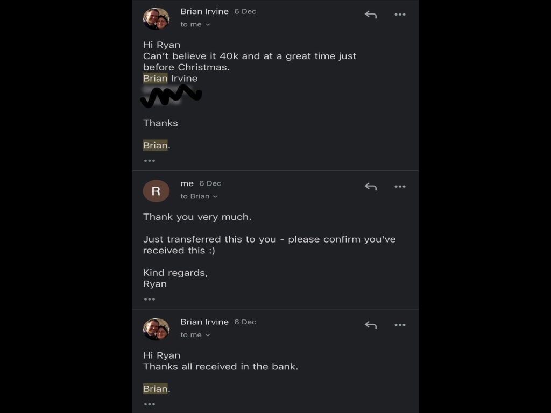
Task: Show trimmed content in Brian's last email
Action: [x=149, y=404]
